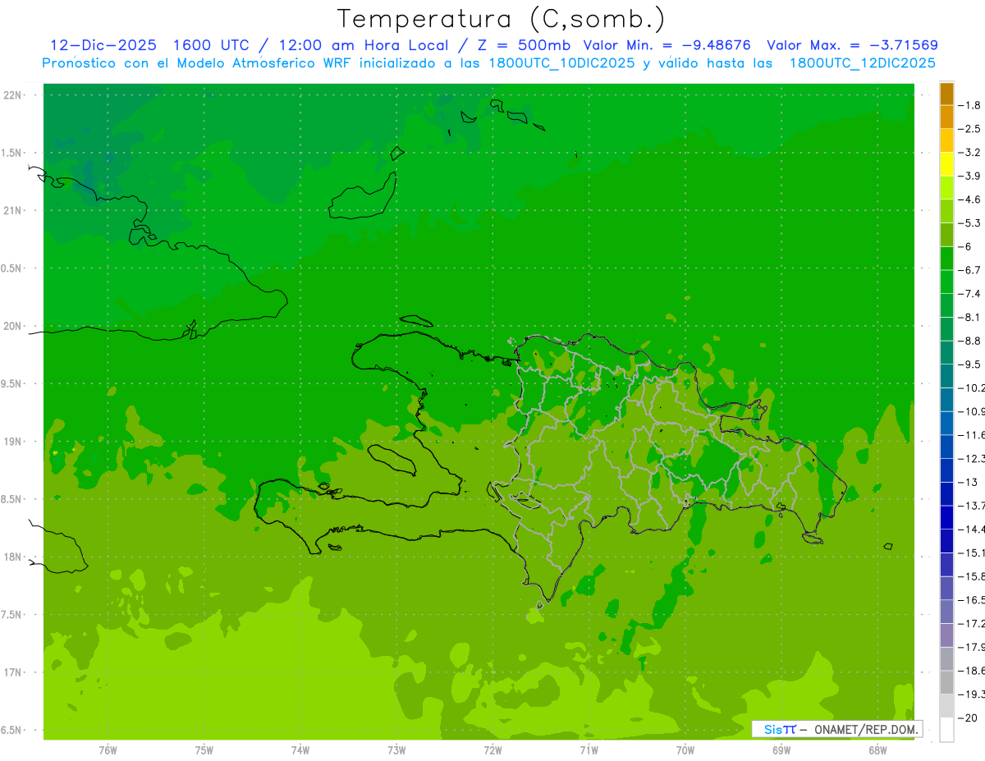Click the "18N" latitude label
This screenshot has width=985, height=761.
(x=14, y=557)
